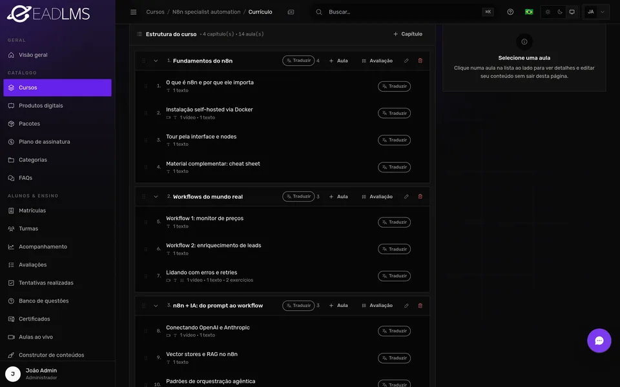Viewport: 620px width, 387px height.
Task: Open Pacotes in sidebar
Action: pos(57,124)
